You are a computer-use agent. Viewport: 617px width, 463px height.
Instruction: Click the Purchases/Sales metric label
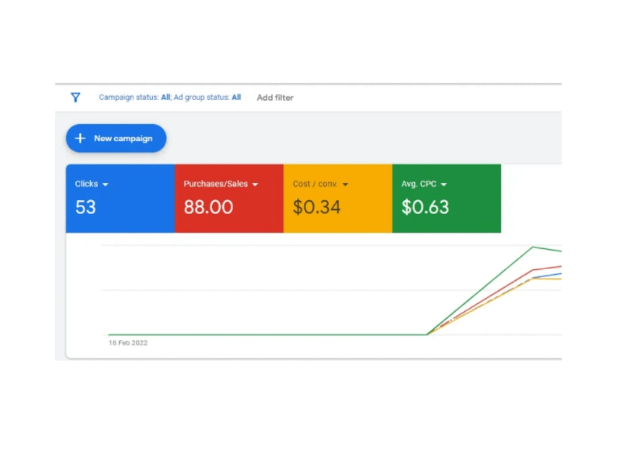[215, 184]
